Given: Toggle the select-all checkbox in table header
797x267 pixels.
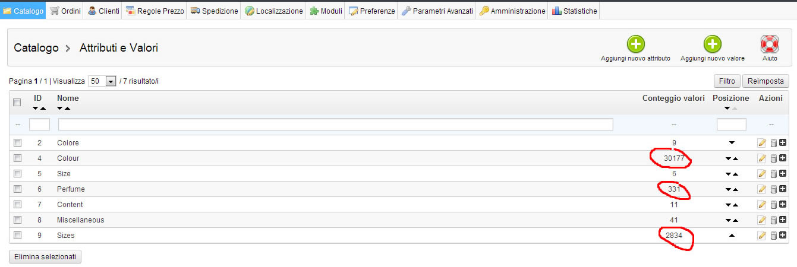Looking at the screenshot, I should [17, 102].
